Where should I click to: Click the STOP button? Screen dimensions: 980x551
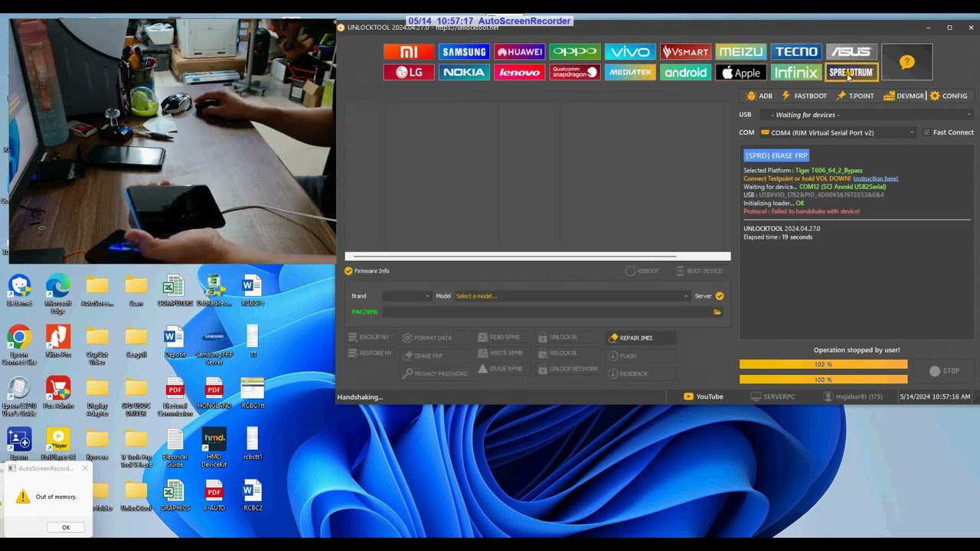point(944,371)
